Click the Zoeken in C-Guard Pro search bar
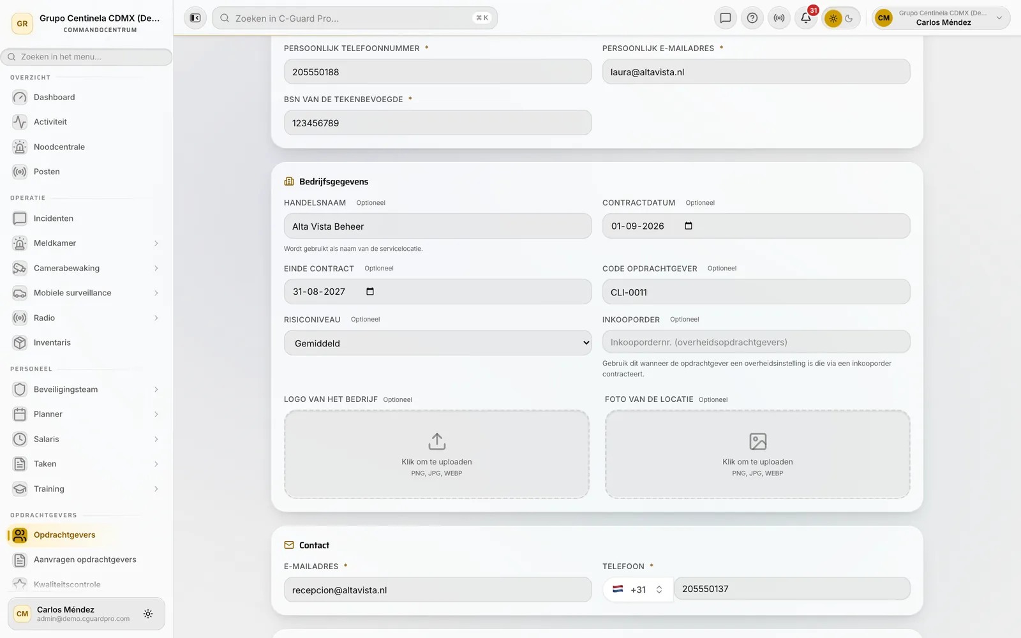The image size is (1021, 638). click(355, 18)
